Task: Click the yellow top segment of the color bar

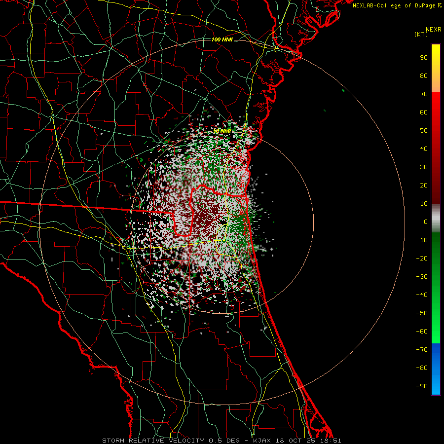Action: tap(436, 68)
